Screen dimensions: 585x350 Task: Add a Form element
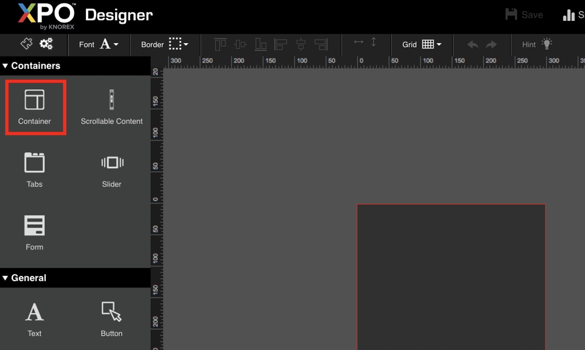(35, 233)
